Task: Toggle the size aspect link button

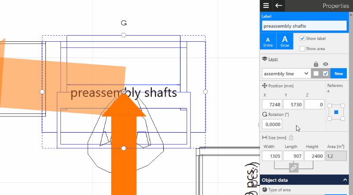Action: (293, 168)
